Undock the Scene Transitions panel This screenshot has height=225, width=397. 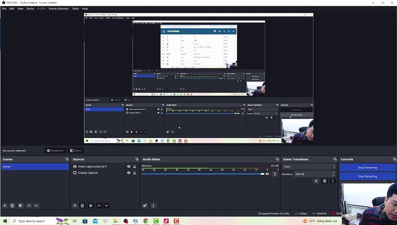(x=335, y=159)
